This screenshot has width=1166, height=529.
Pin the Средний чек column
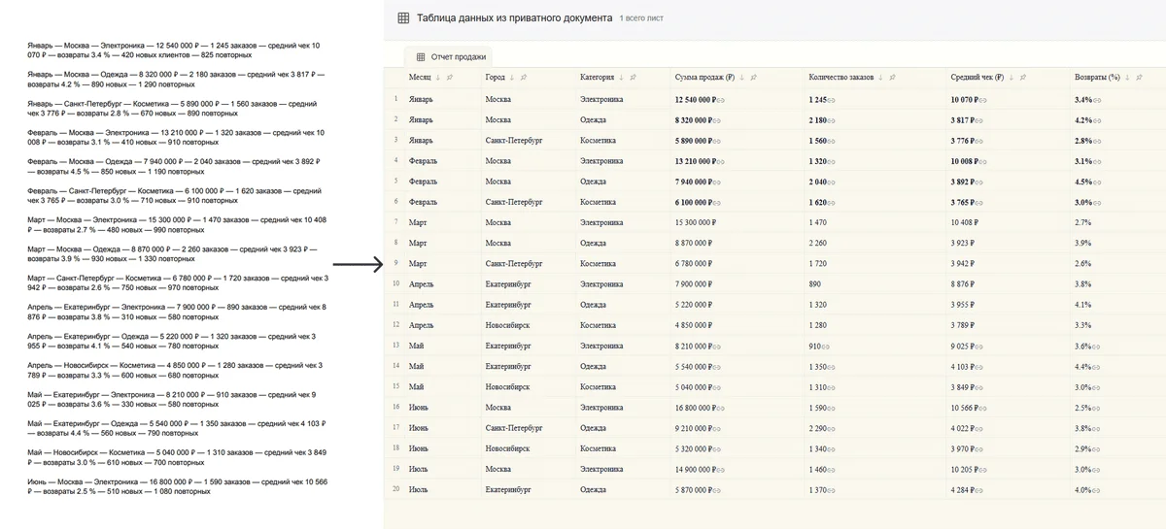pos(1024,78)
